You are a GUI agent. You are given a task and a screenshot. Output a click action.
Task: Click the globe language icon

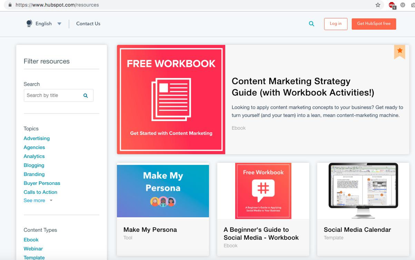coord(29,23)
